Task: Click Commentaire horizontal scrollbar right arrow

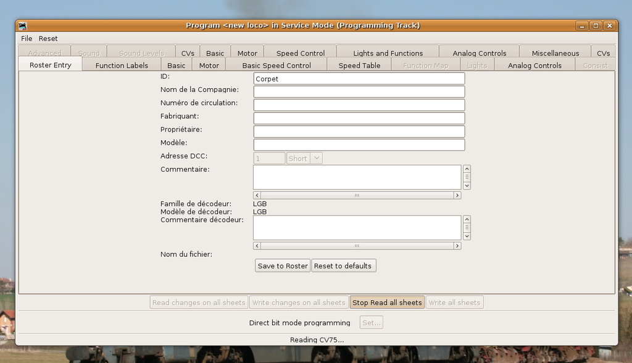Action: [457, 195]
